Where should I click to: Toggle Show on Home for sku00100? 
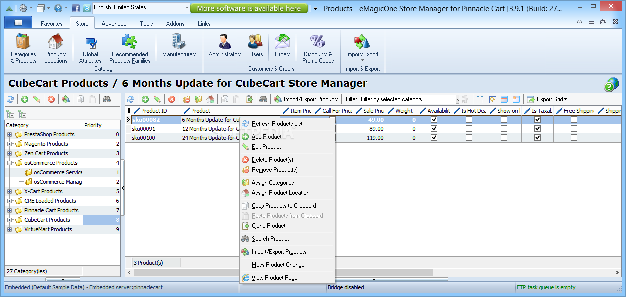click(504, 138)
